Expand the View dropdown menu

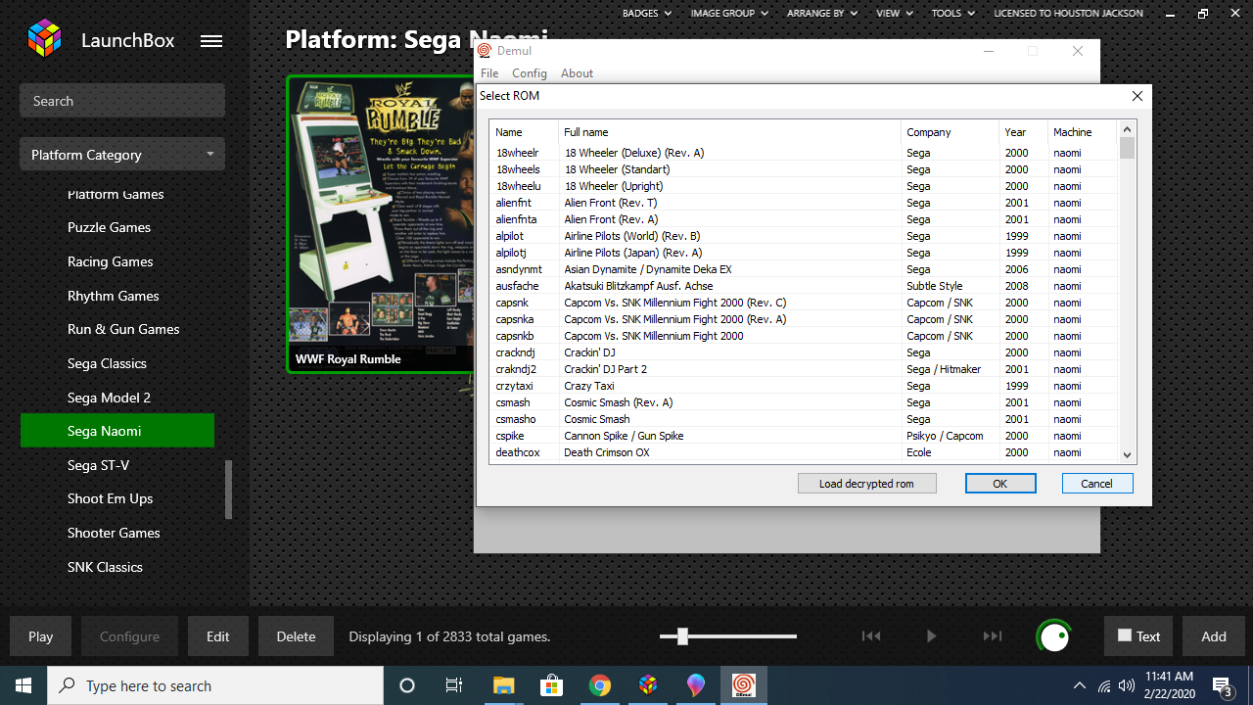[x=895, y=14]
